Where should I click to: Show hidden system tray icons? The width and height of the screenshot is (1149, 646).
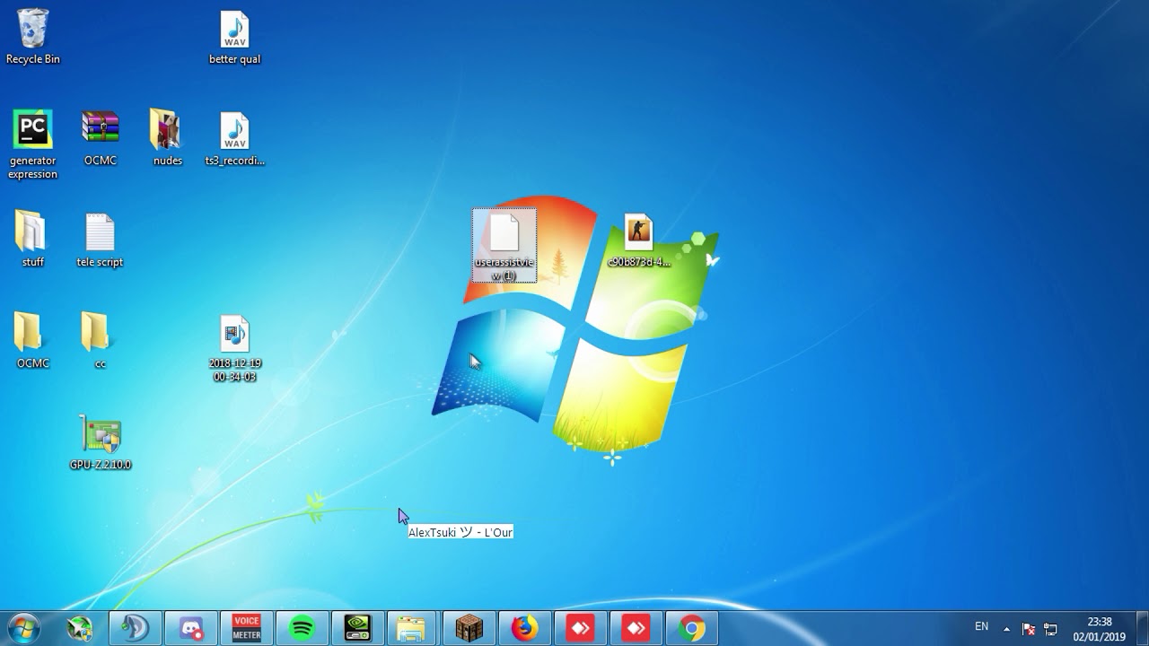1006,629
